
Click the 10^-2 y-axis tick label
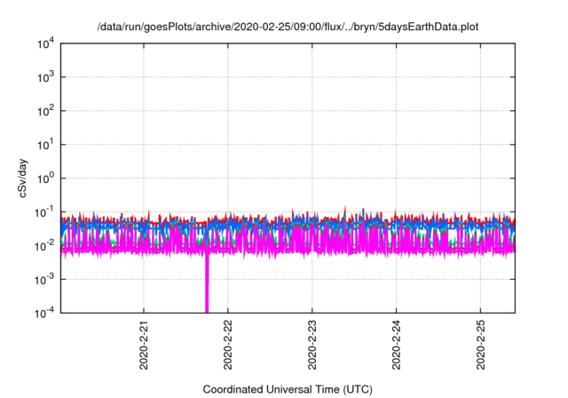pyautogui.click(x=45, y=246)
